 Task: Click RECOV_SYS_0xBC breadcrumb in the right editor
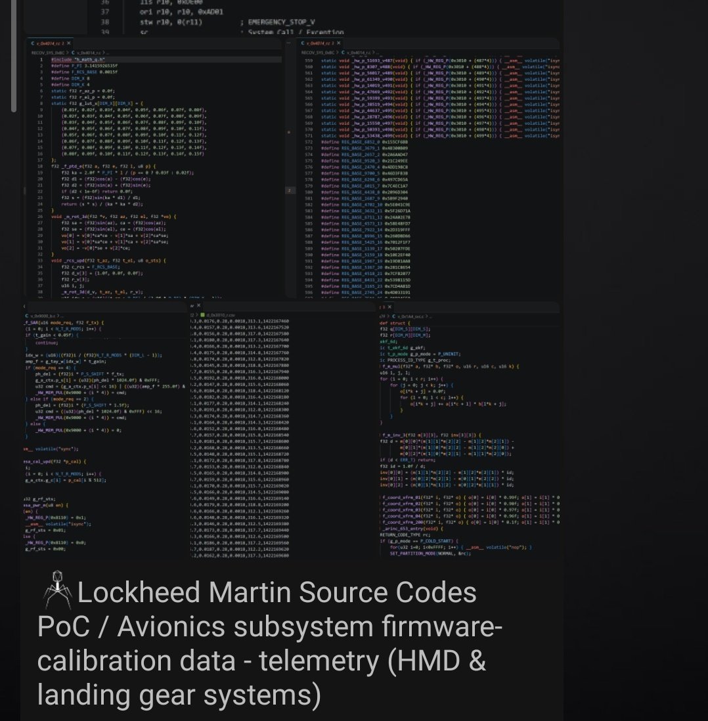319,53
